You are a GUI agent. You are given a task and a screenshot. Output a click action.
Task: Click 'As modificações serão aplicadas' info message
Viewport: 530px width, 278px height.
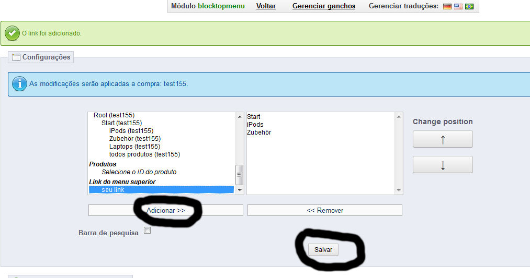[108, 83]
